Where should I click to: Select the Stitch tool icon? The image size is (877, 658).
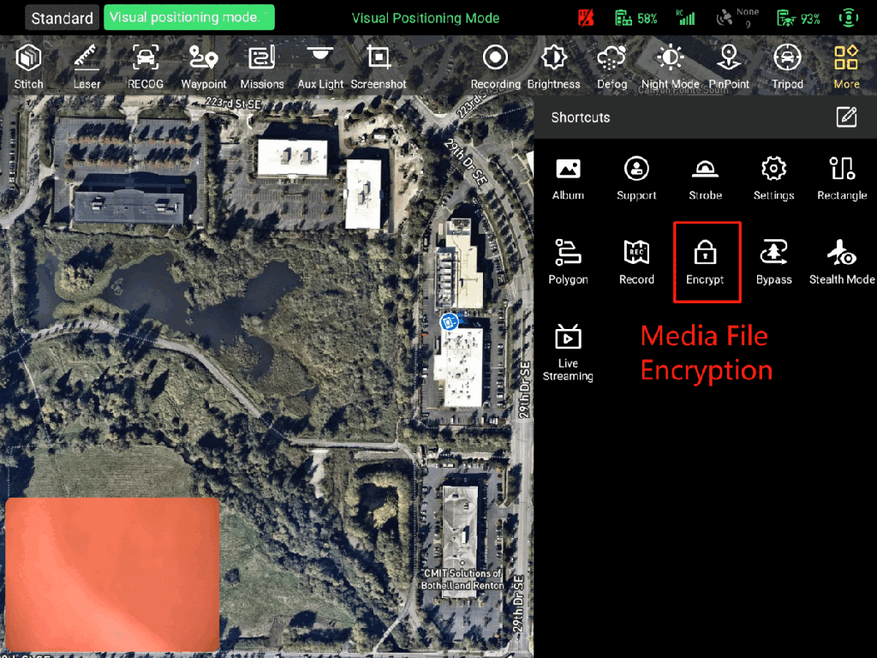click(28, 67)
